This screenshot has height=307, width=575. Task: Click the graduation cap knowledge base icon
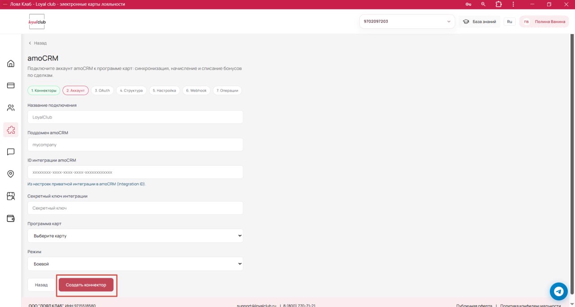466,22
